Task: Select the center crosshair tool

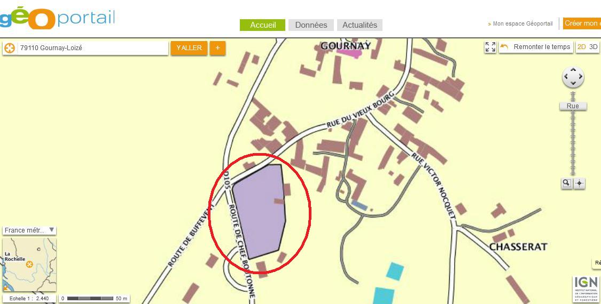Action: click(x=579, y=183)
